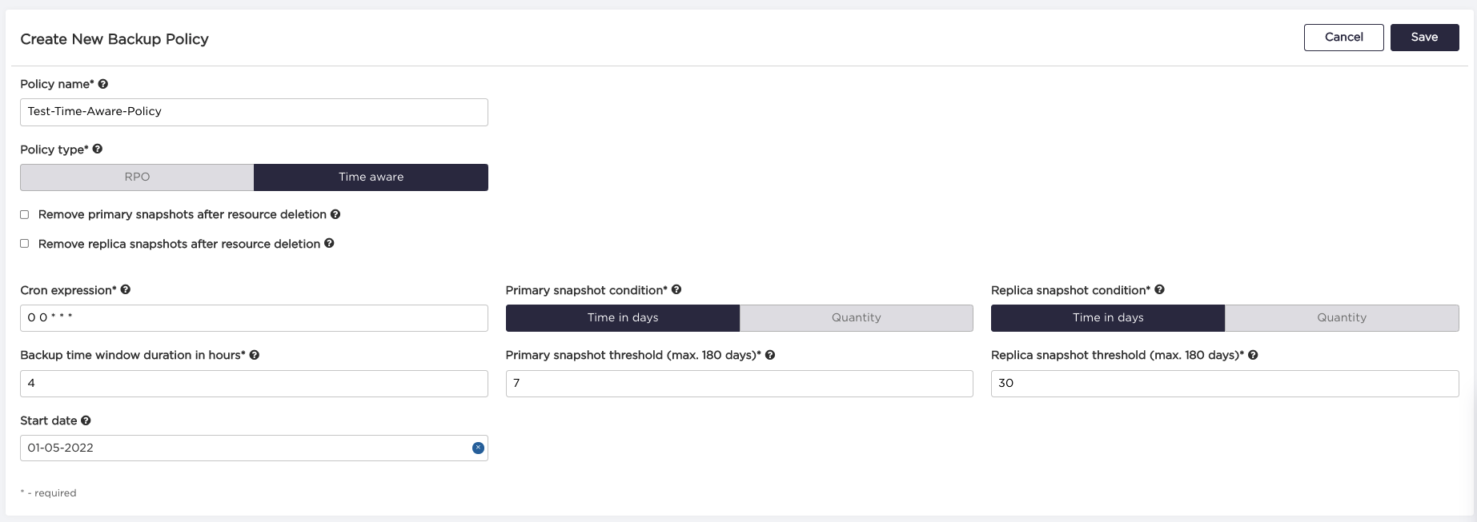The width and height of the screenshot is (1477, 522).
Task: Set primary snapshot condition to Quantity
Action: click(856, 318)
